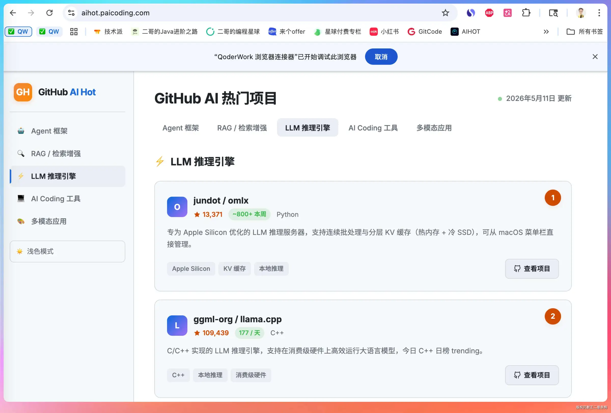Screen dimensions: 611x413
Task: Click the browser reload icon
Action: 49,13
